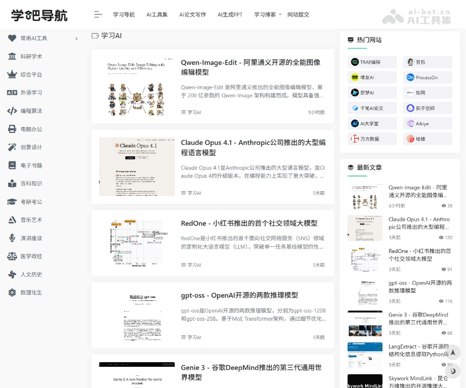Open the 学习博客 dropdown in the navbar
The width and height of the screenshot is (466, 388).
(266, 14)
